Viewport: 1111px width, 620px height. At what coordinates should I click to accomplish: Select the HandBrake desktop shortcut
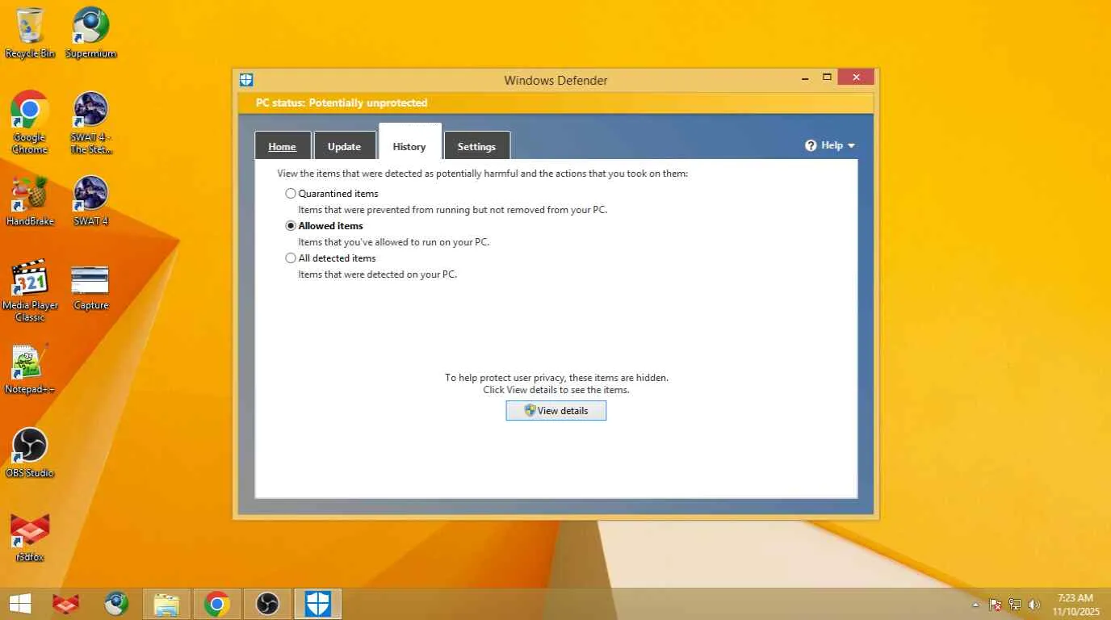tap(30, 201)
